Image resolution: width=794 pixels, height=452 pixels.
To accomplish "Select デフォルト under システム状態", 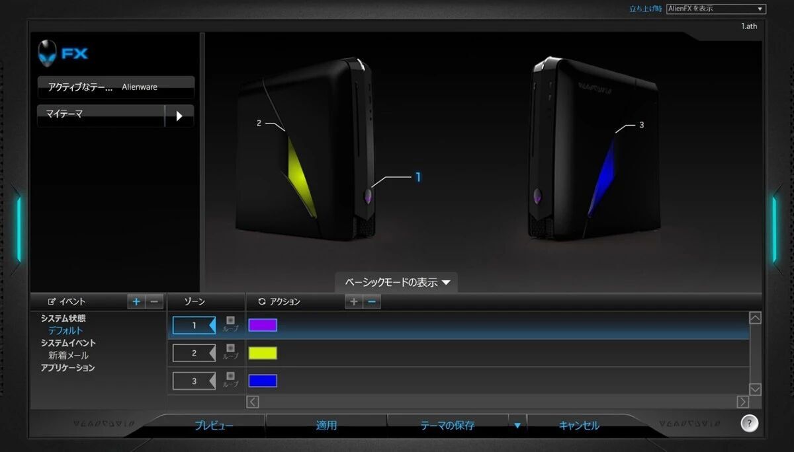I will pyautogui.click(x=66, y=330).
